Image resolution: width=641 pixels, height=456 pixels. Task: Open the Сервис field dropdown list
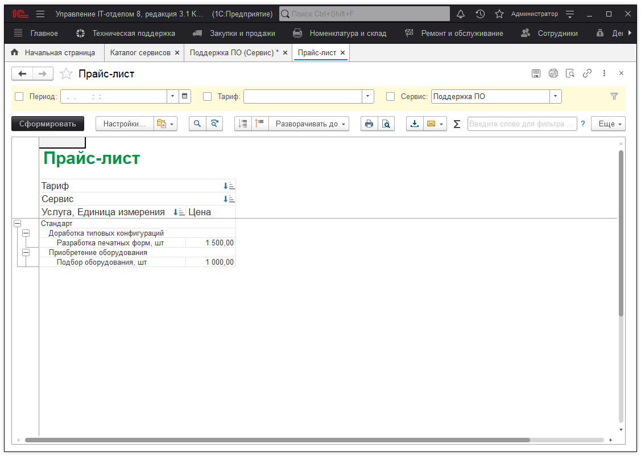555,97
